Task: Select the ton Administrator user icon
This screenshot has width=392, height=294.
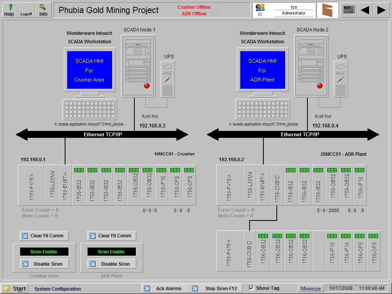Action: tap(260, 10)
